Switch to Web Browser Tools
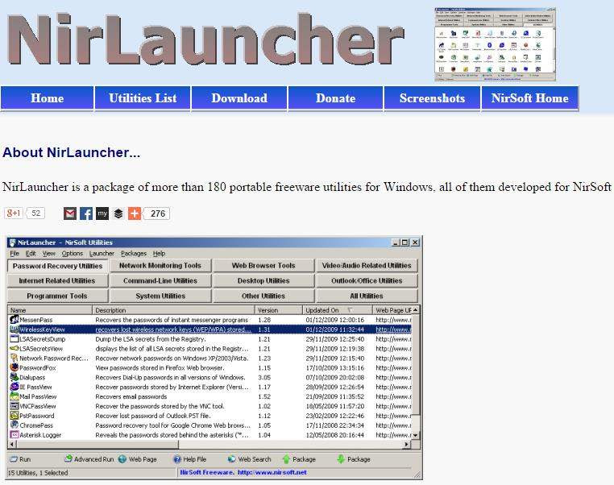 coord(263,265)
